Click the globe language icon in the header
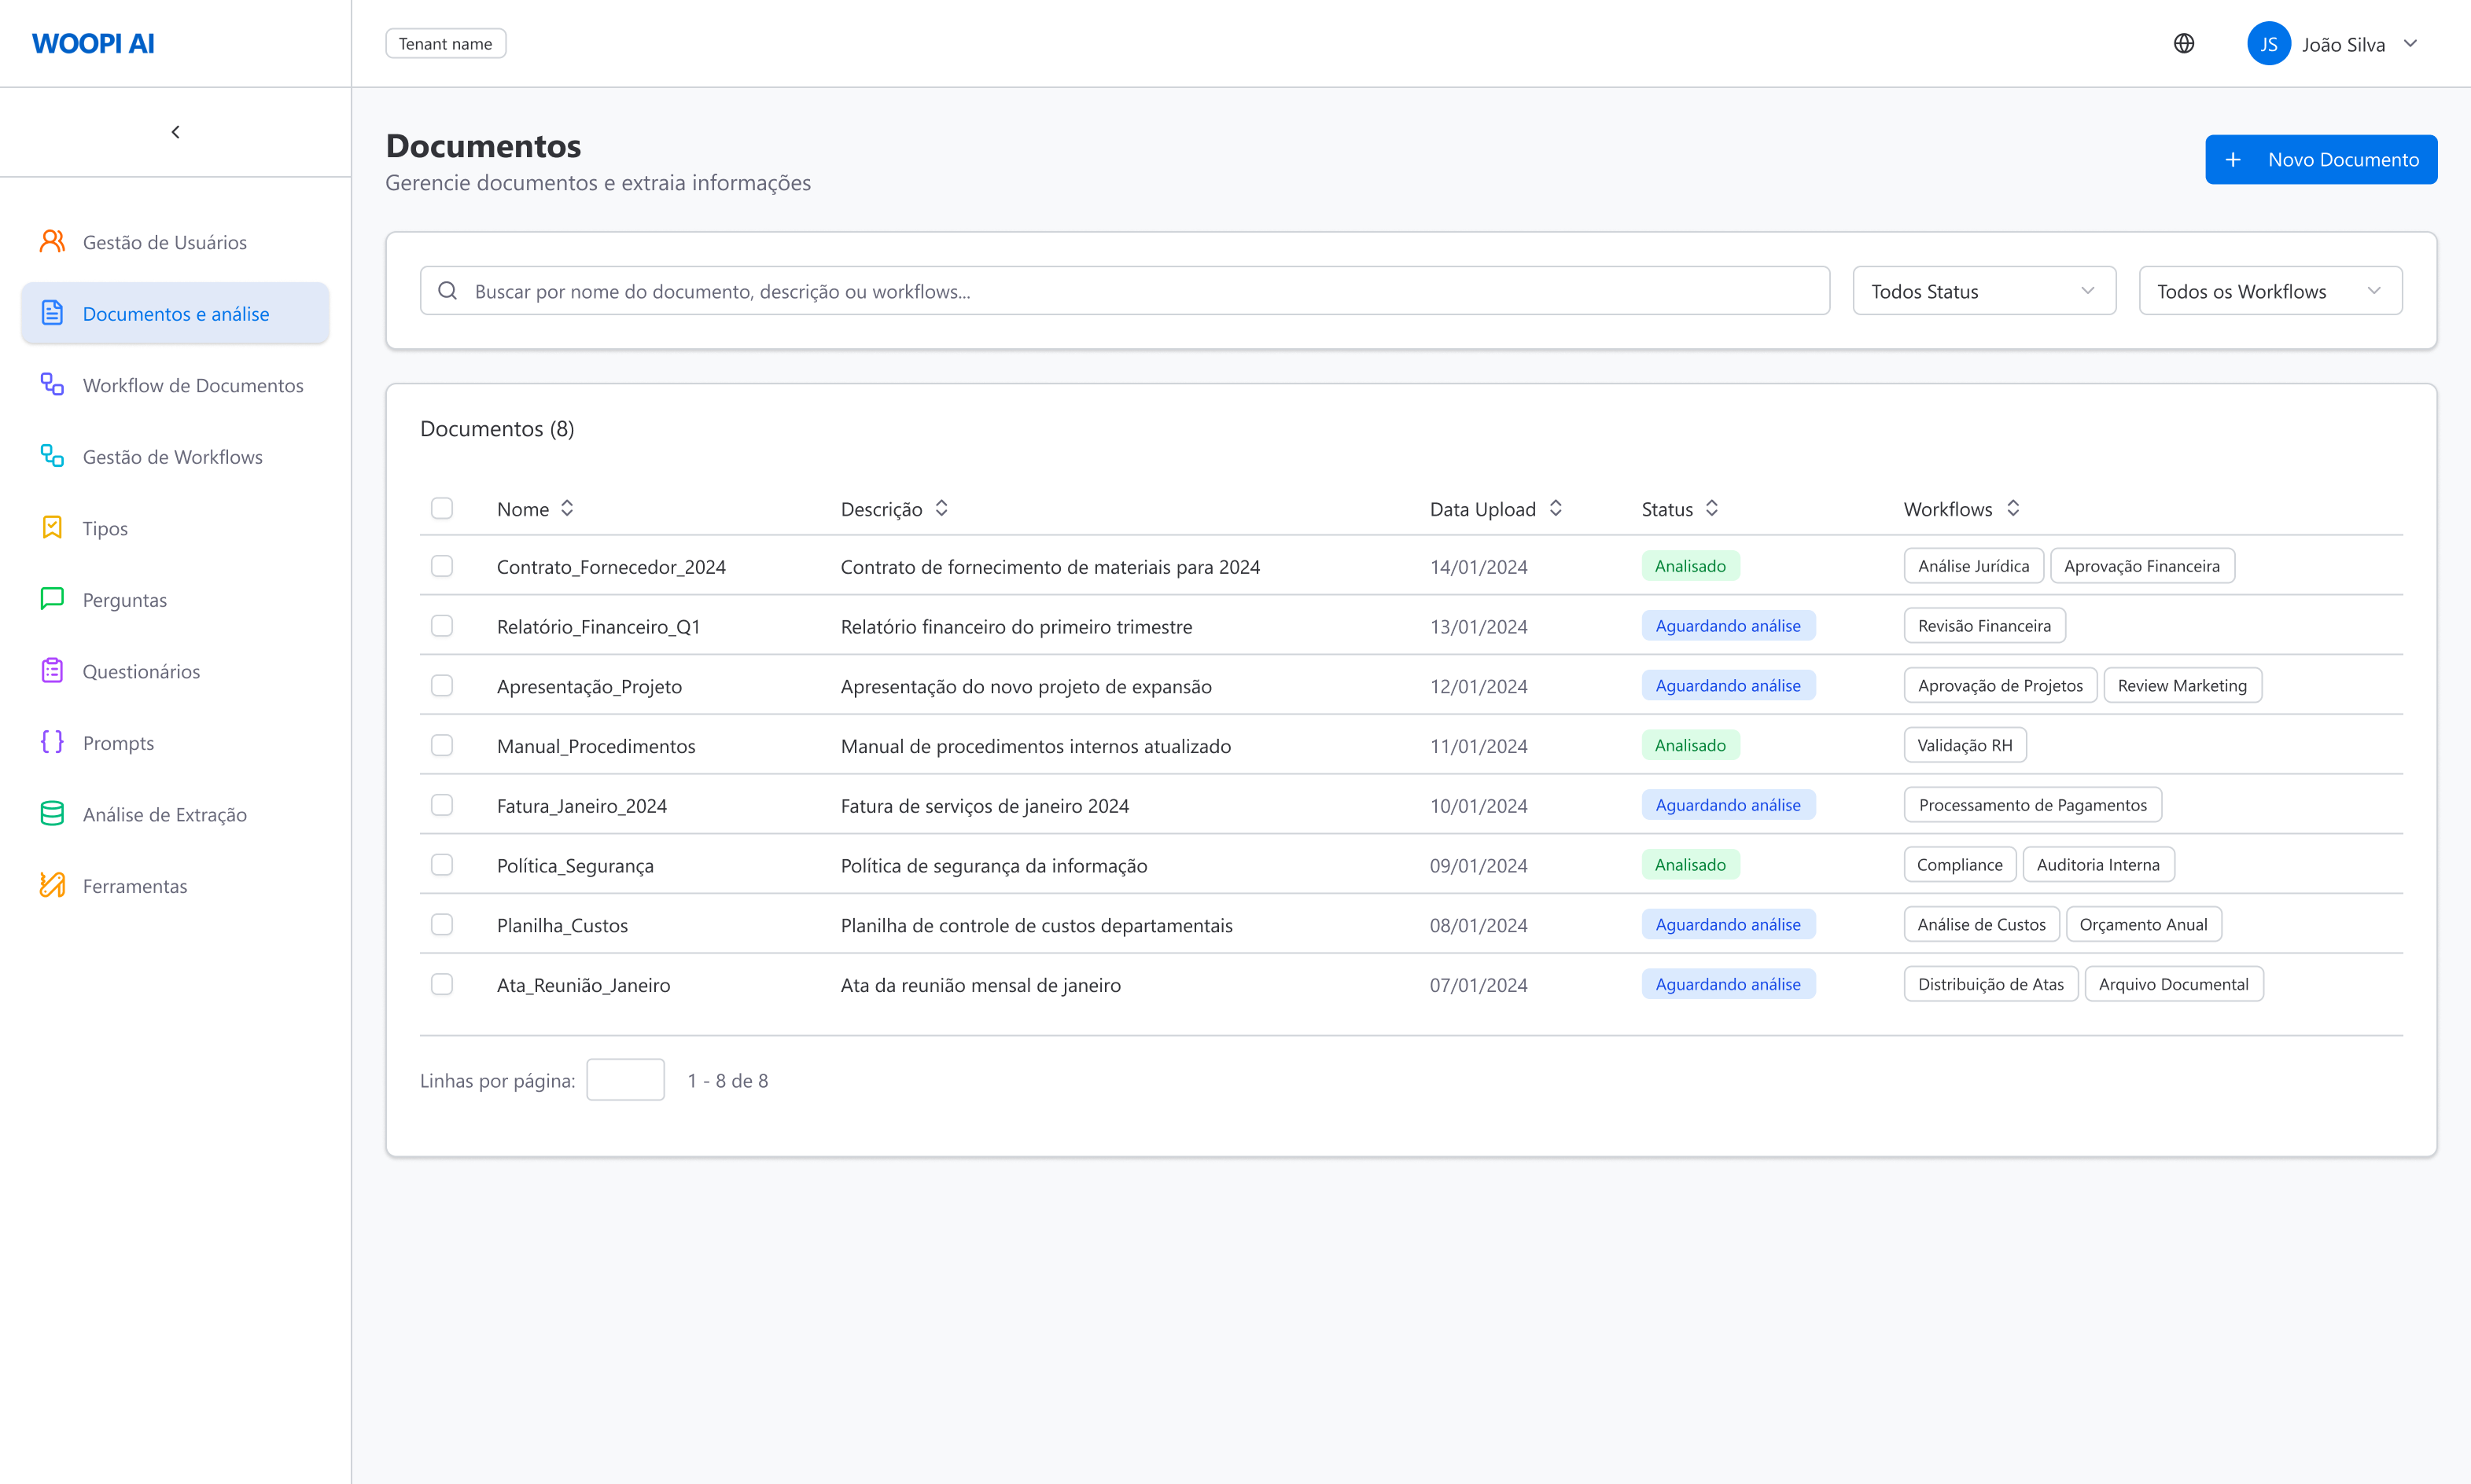The height and width of the screenshot is (1484, 2471). tap(2184, 43)
